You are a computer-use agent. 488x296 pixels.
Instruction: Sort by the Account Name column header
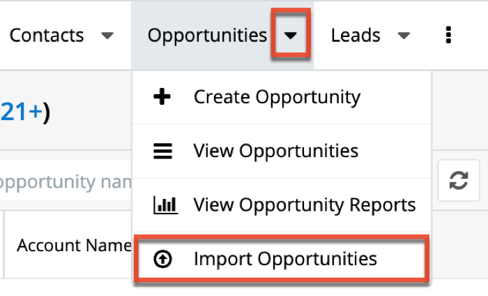coord(74,245)
